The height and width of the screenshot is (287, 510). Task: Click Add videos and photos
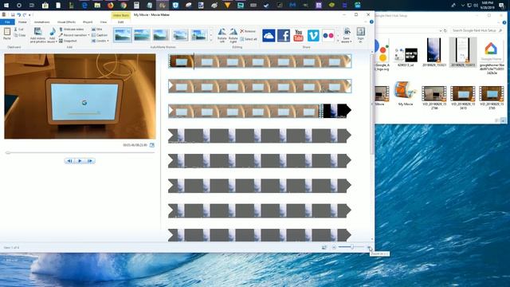click(37, 35)
